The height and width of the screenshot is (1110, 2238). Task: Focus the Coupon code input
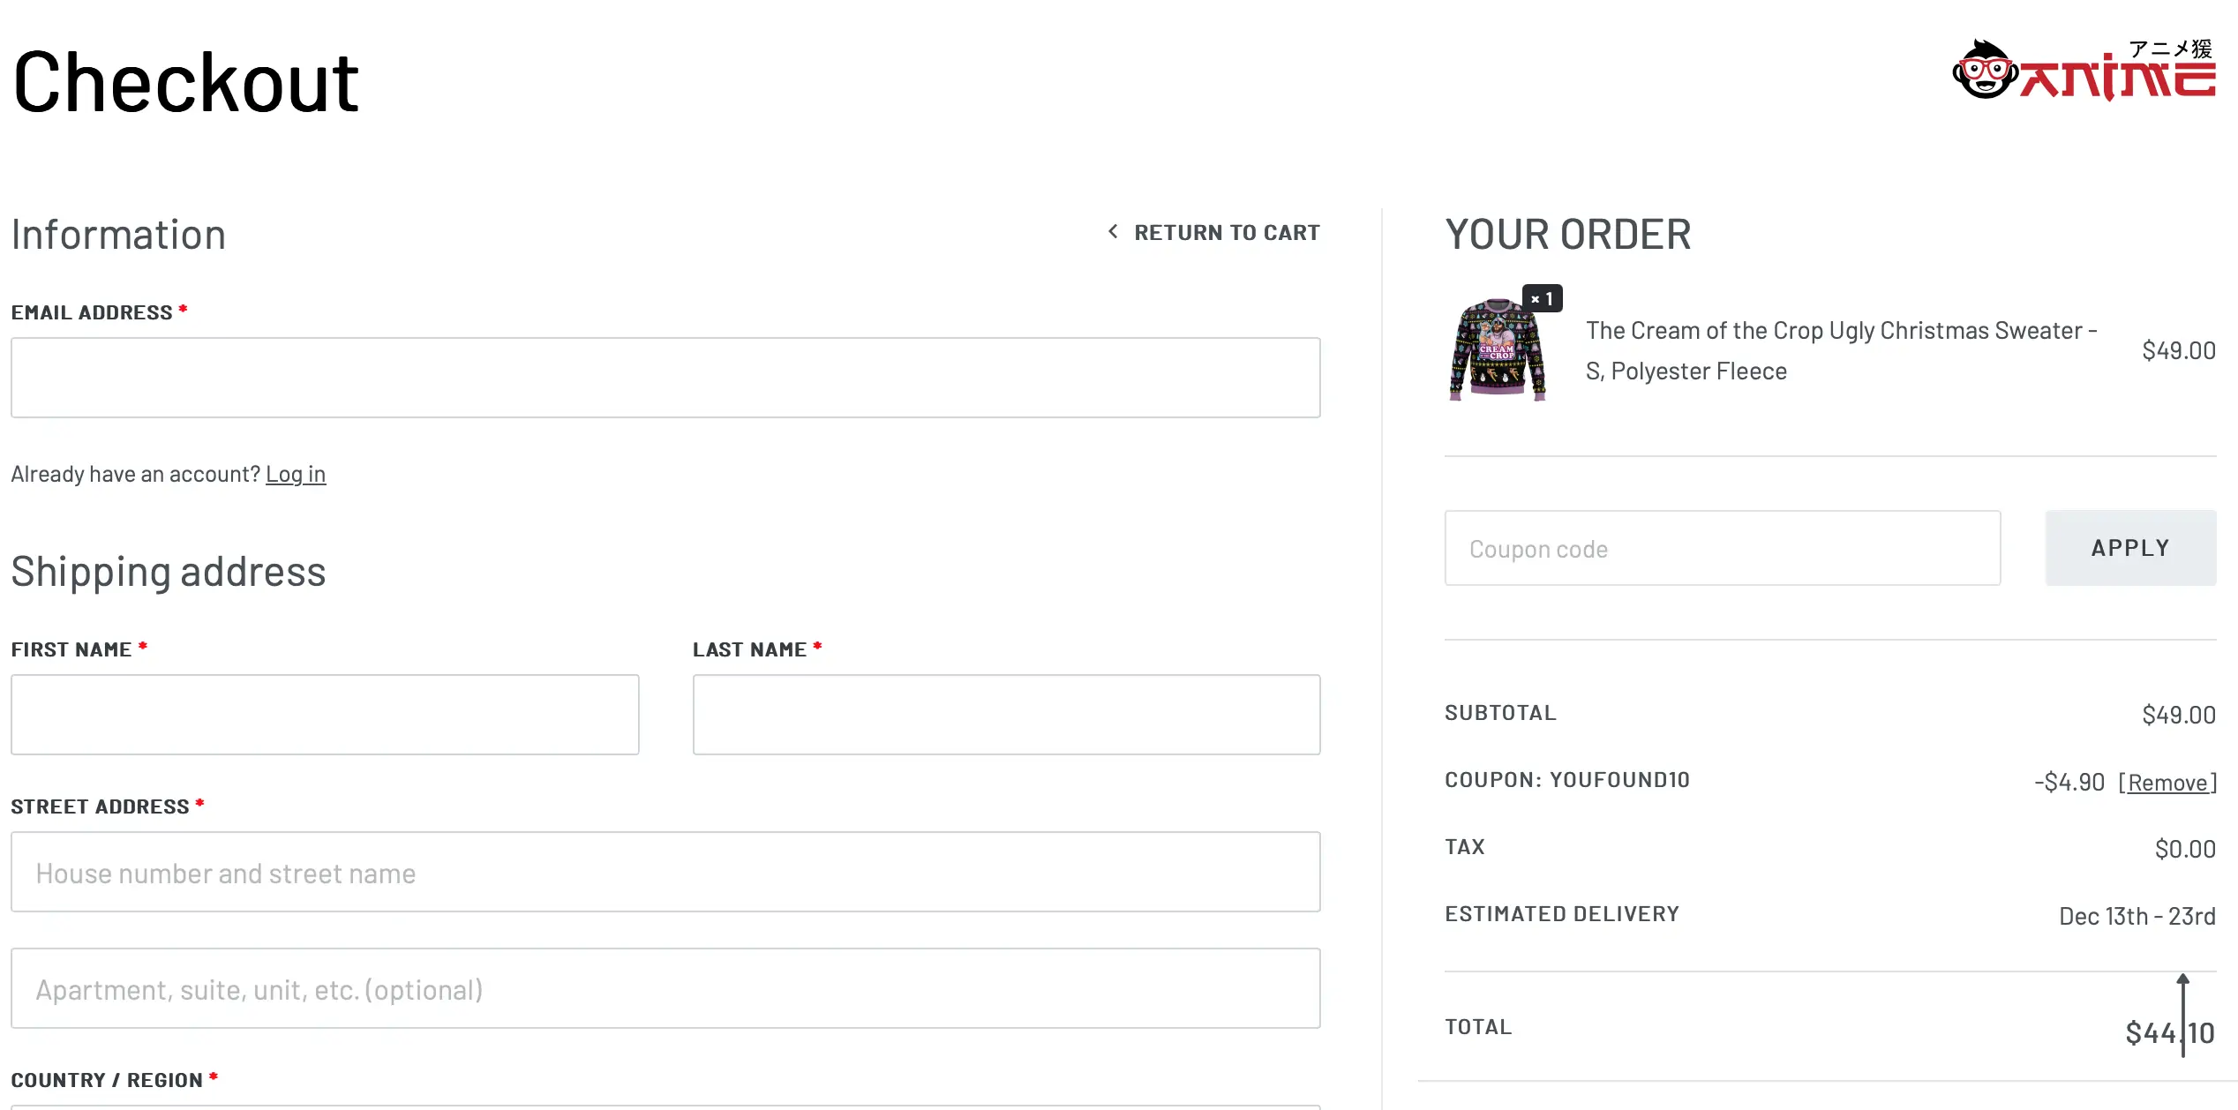pos(1722,548)
